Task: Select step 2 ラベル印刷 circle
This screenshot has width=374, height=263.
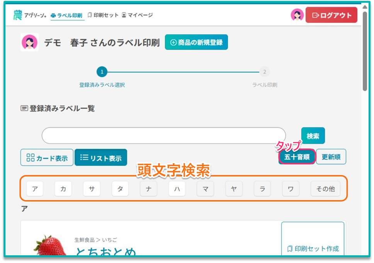Action: pyautogui.click(x=264, y=72)
